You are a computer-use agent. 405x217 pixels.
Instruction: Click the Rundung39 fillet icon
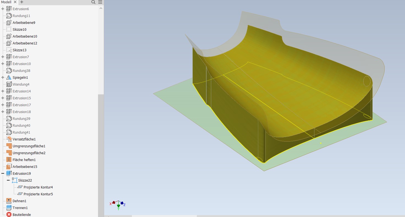[x=9, y=119]
